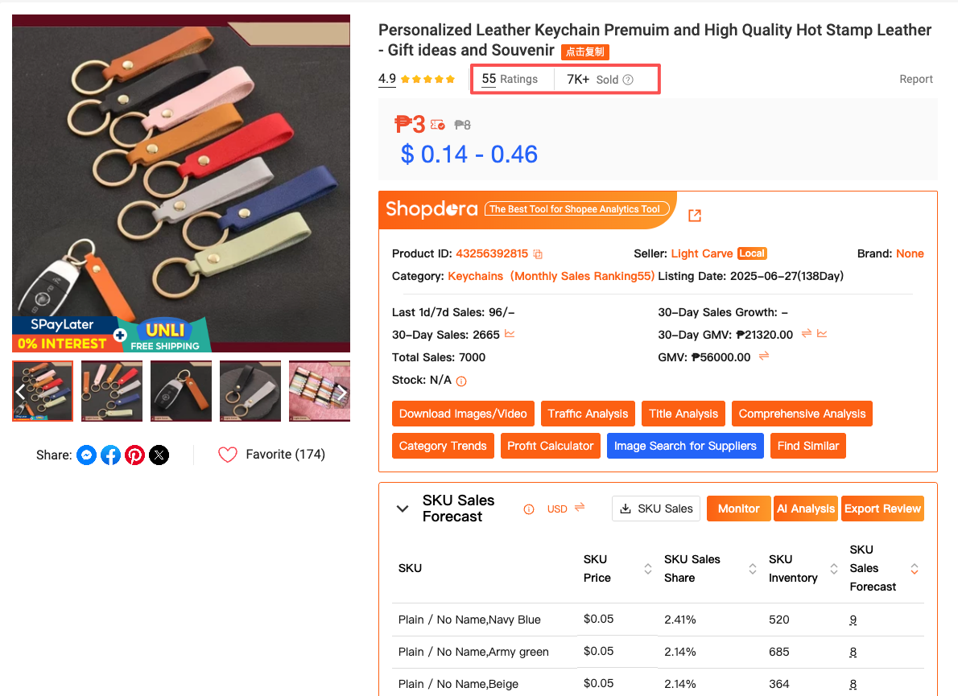The image size is (958, 696).
Task: Show next product thumbnails with right arrow
Action: (x=341, y=392)
